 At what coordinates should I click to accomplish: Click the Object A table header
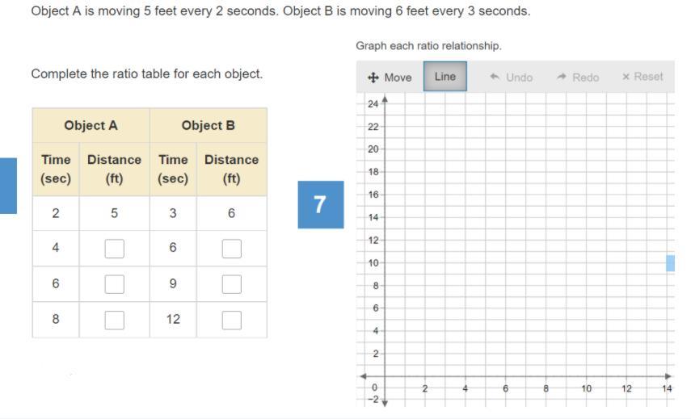pyautogui.click(x=91, y=125)
